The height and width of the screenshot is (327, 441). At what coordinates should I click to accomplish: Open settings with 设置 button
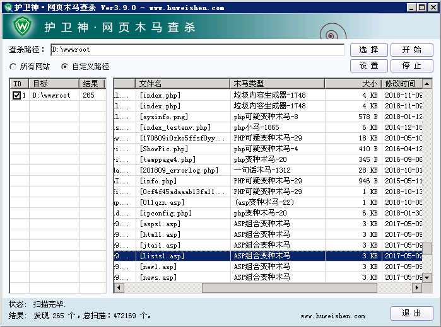tap(368, 66)
